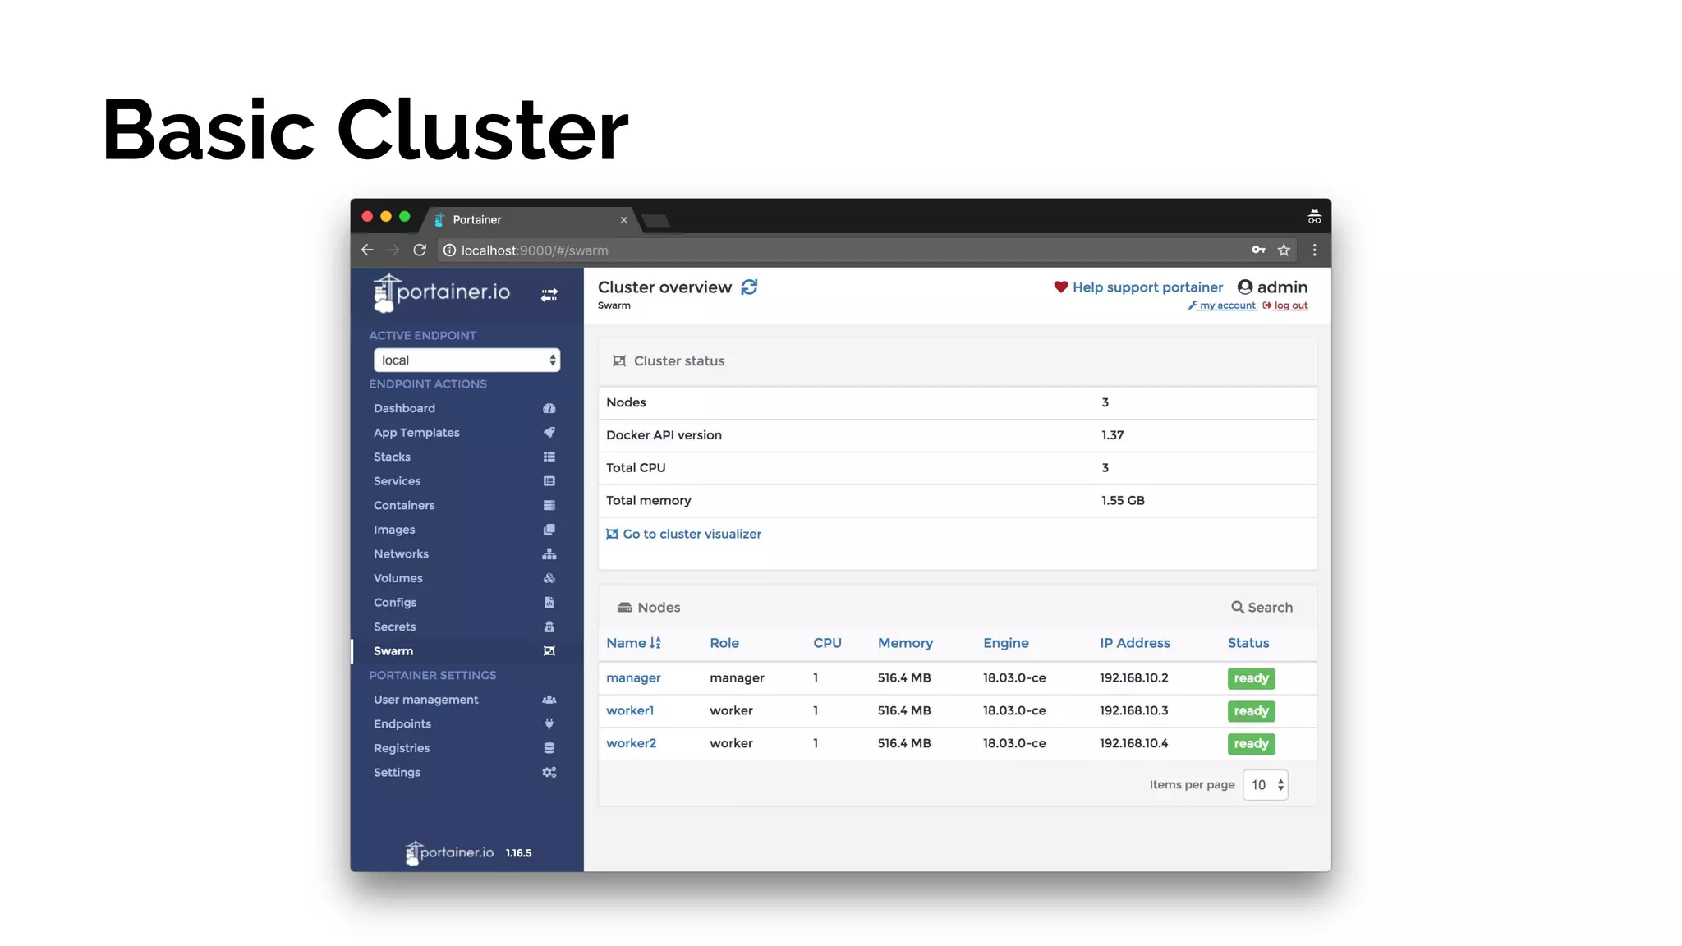
Task: Click the Endpoints plug icon
Action: (x=549, y=723)
